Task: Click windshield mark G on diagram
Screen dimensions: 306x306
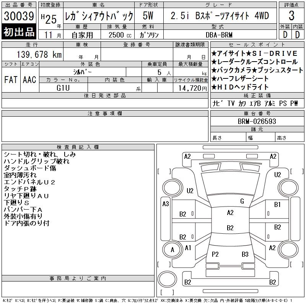Action: pos(242,201)
